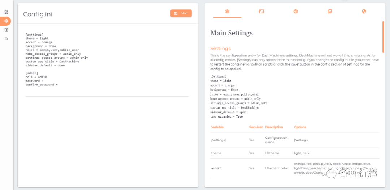Click 'UI theme.' description cell

(273, 153)
